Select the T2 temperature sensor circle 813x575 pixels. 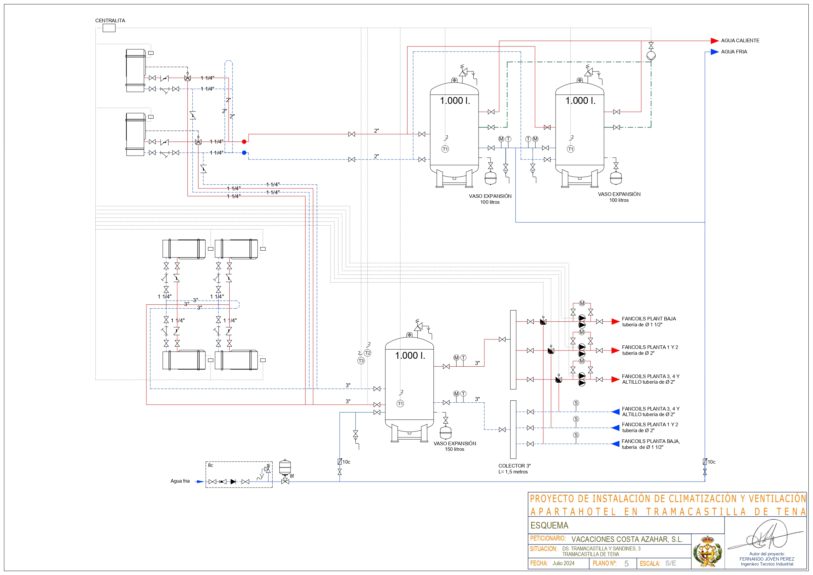[368, 353]
